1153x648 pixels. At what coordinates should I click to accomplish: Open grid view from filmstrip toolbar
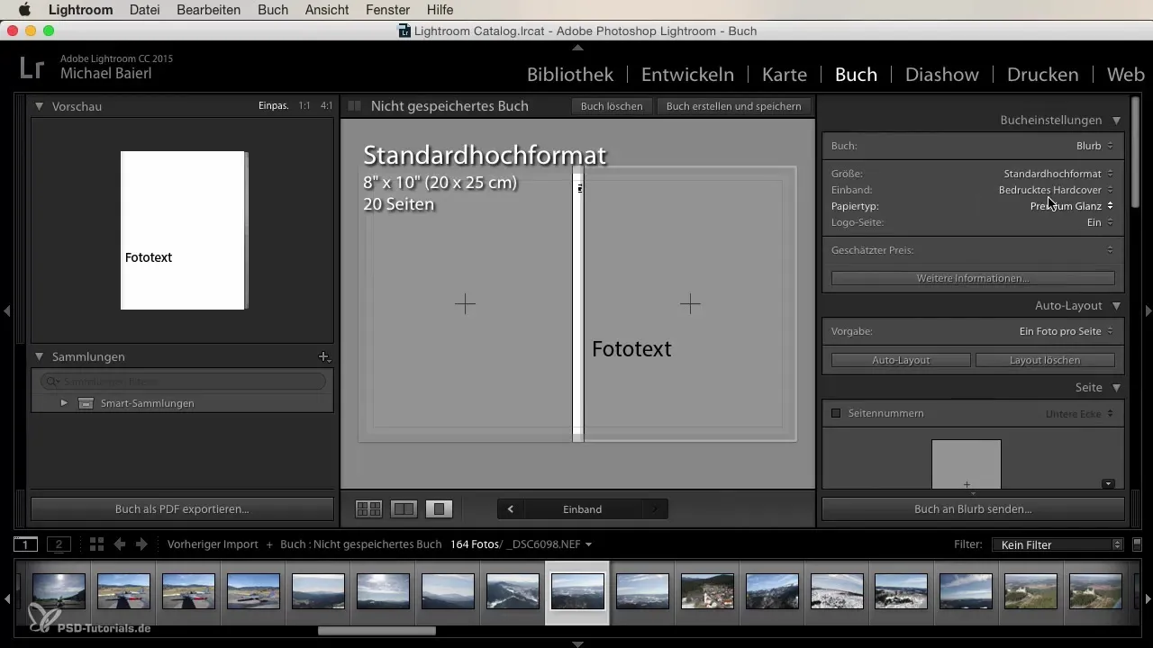pyautogui.click(x=97, y=544)
